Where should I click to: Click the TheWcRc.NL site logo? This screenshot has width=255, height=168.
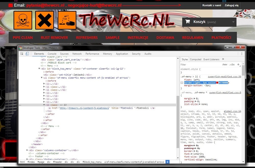(127, 20)
